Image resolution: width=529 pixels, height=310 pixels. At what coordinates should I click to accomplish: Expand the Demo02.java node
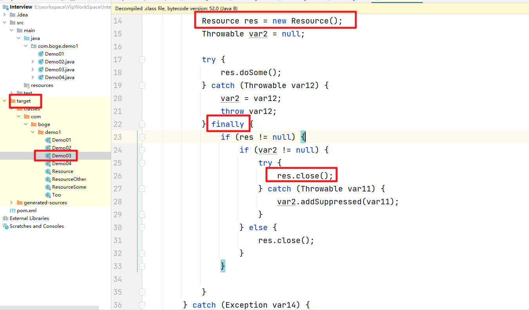[33, 62]
